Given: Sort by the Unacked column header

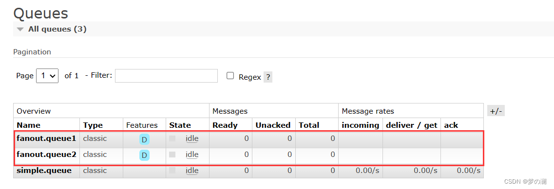Looking at the screenshot, I should click(273, 125).
